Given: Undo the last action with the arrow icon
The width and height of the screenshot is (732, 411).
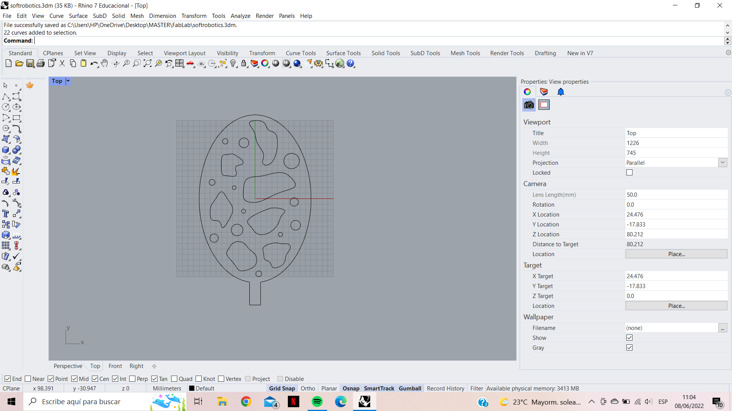Looking at the screenshot, I should coord(94,64).
